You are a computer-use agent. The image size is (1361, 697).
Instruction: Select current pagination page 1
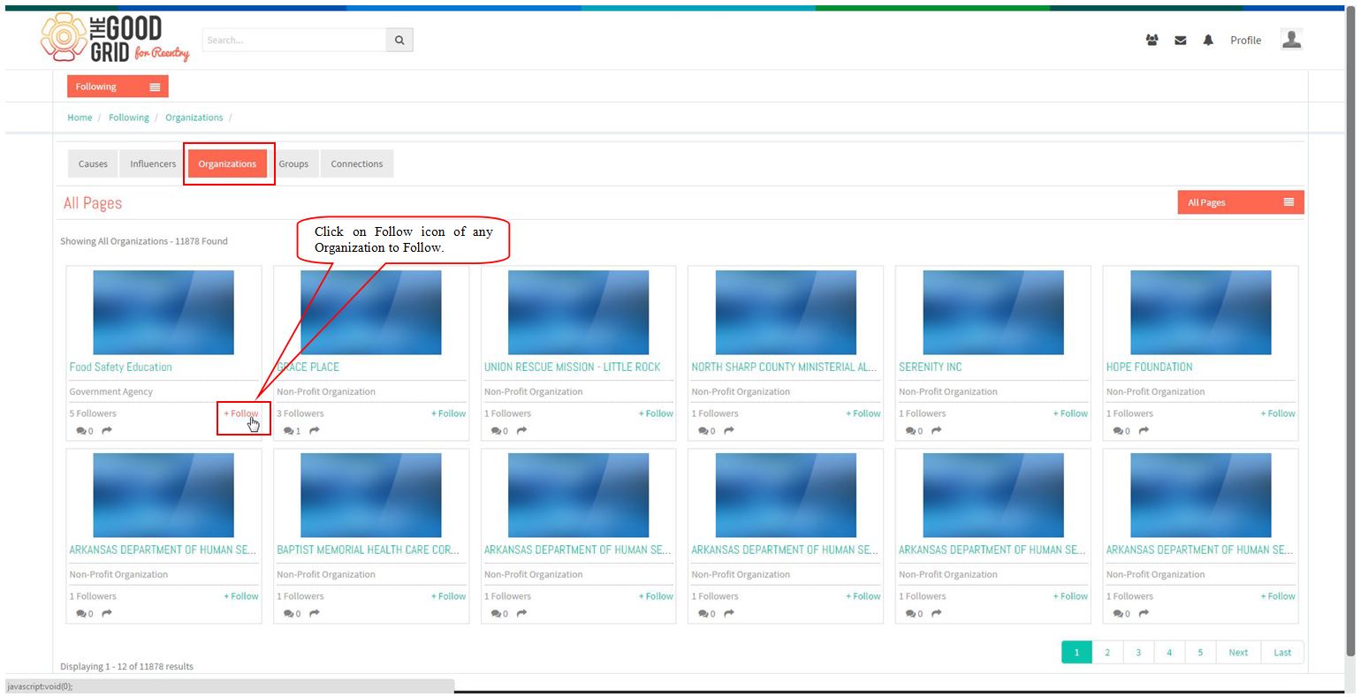[x=1076, y=652]
